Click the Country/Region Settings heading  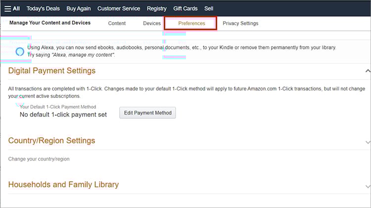[x=51, y=141]
